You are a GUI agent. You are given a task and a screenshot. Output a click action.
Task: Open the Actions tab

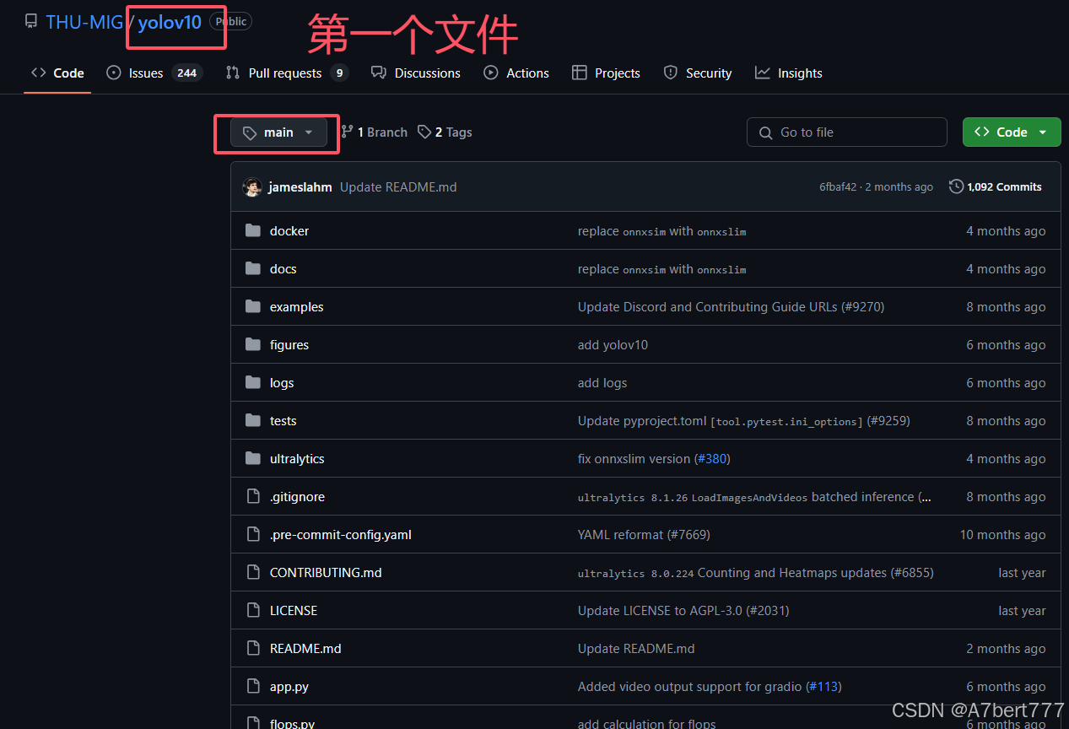point(516,73)
